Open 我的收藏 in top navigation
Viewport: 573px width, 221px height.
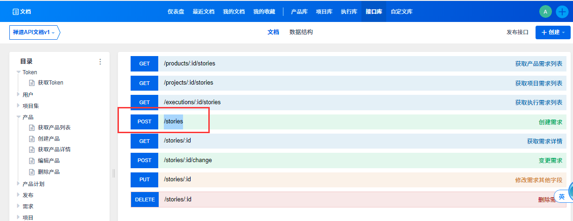[x=264, y=12]
